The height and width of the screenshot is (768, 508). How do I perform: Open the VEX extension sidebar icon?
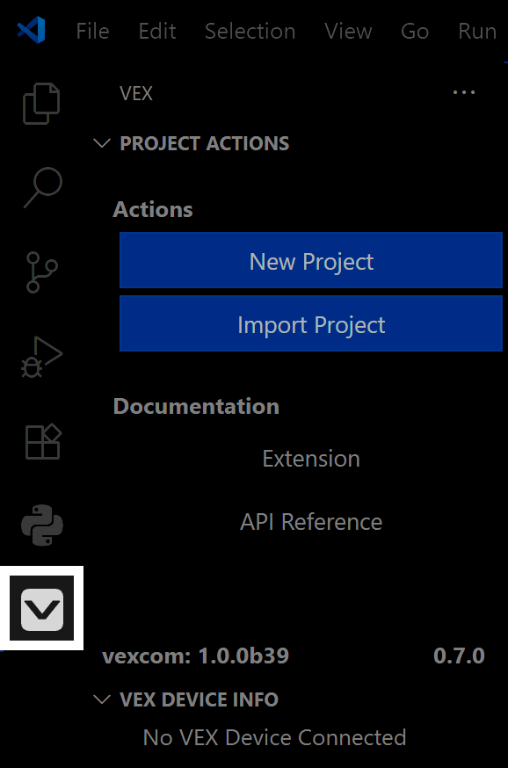pyautogui.click(x=41, y=607)
